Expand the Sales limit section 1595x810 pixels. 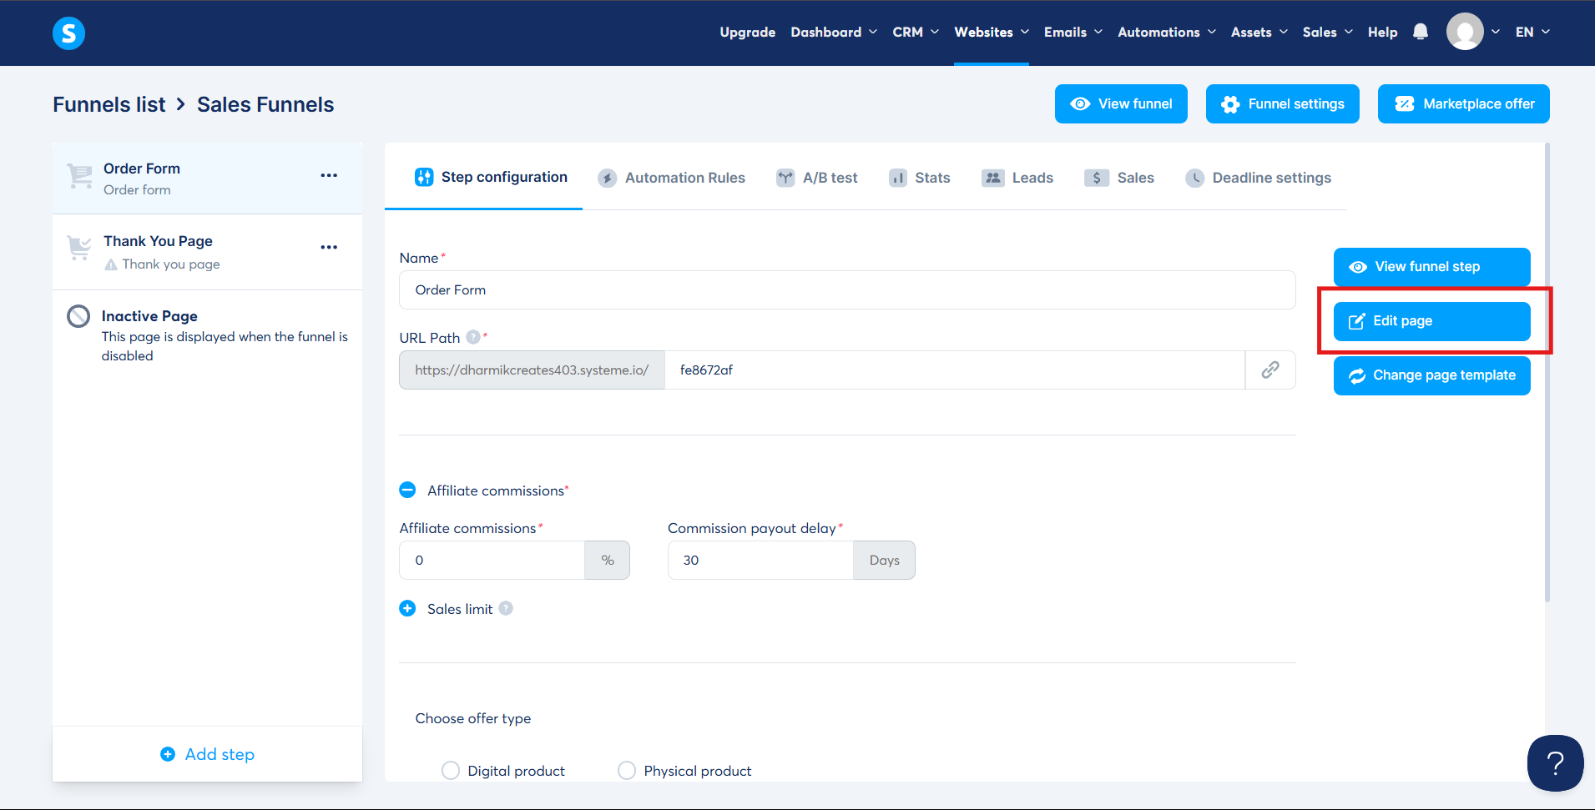pos(407,609)
